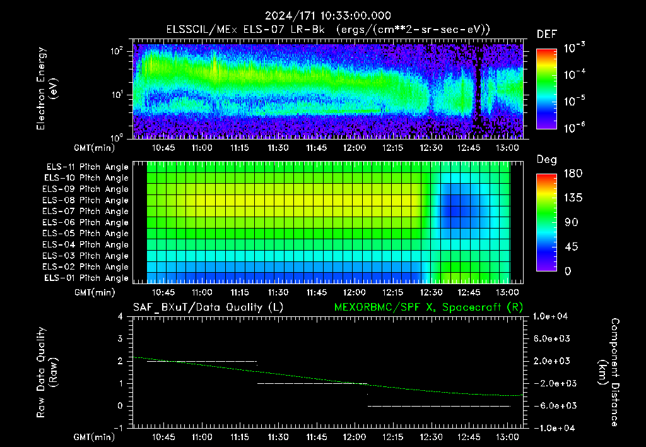
Task: Click the Deg color bar label
Action: (546, 160)
